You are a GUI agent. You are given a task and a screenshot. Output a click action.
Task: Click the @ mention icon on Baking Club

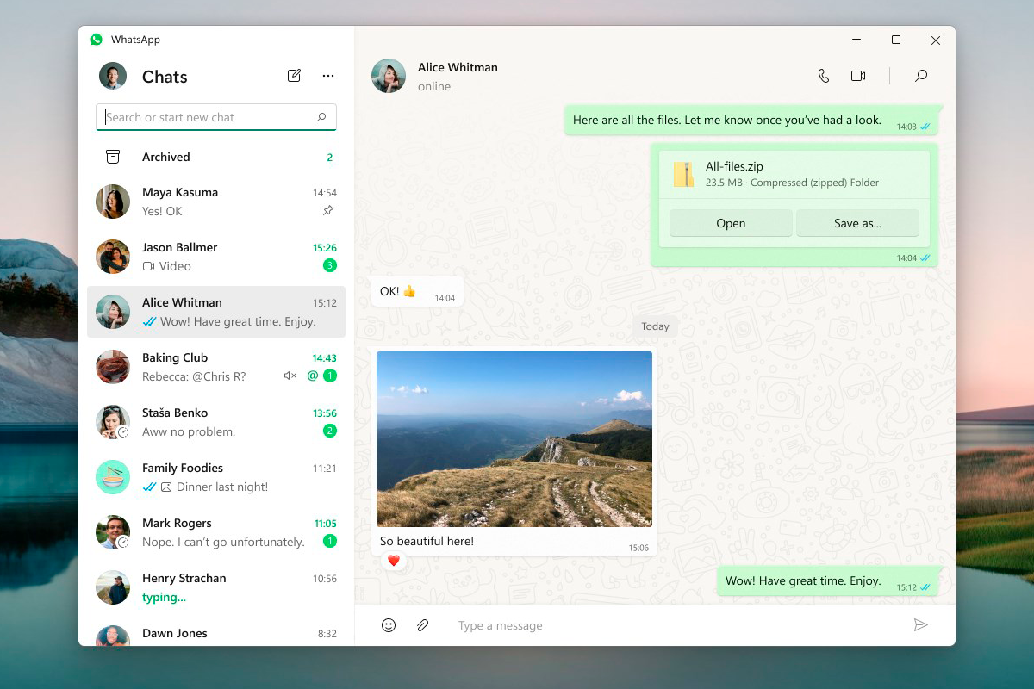pyautogui.click(x=313, y=376)
